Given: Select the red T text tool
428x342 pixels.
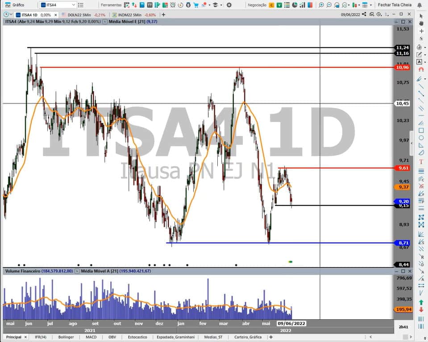Looking at the screenshot, I should click(x=421, y=162).
